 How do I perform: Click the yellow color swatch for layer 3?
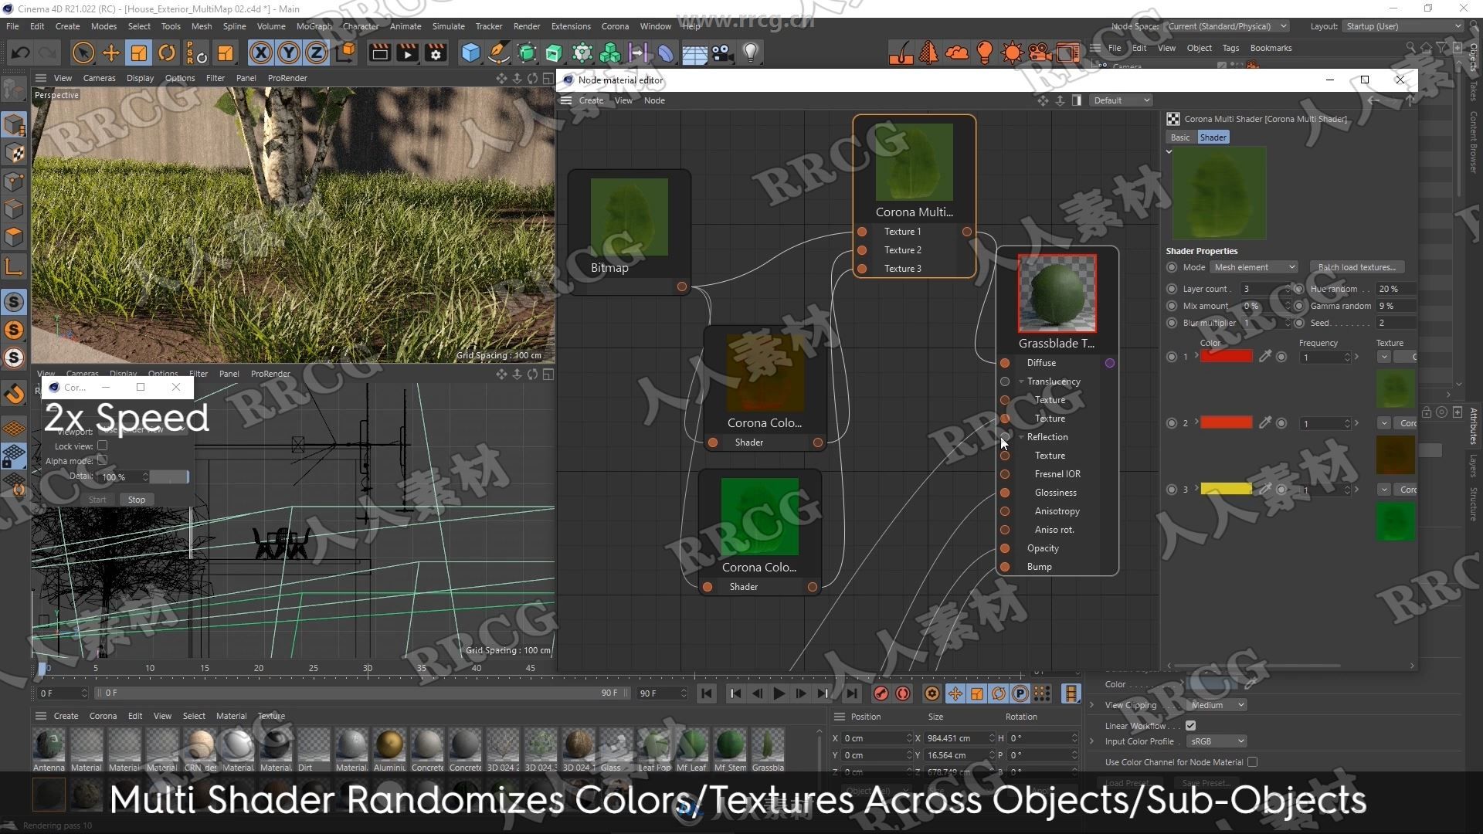[1226, 489]
